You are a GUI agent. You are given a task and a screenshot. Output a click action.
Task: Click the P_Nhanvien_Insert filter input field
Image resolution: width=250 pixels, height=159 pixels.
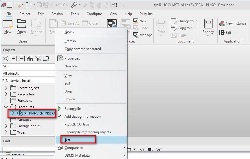28,81
